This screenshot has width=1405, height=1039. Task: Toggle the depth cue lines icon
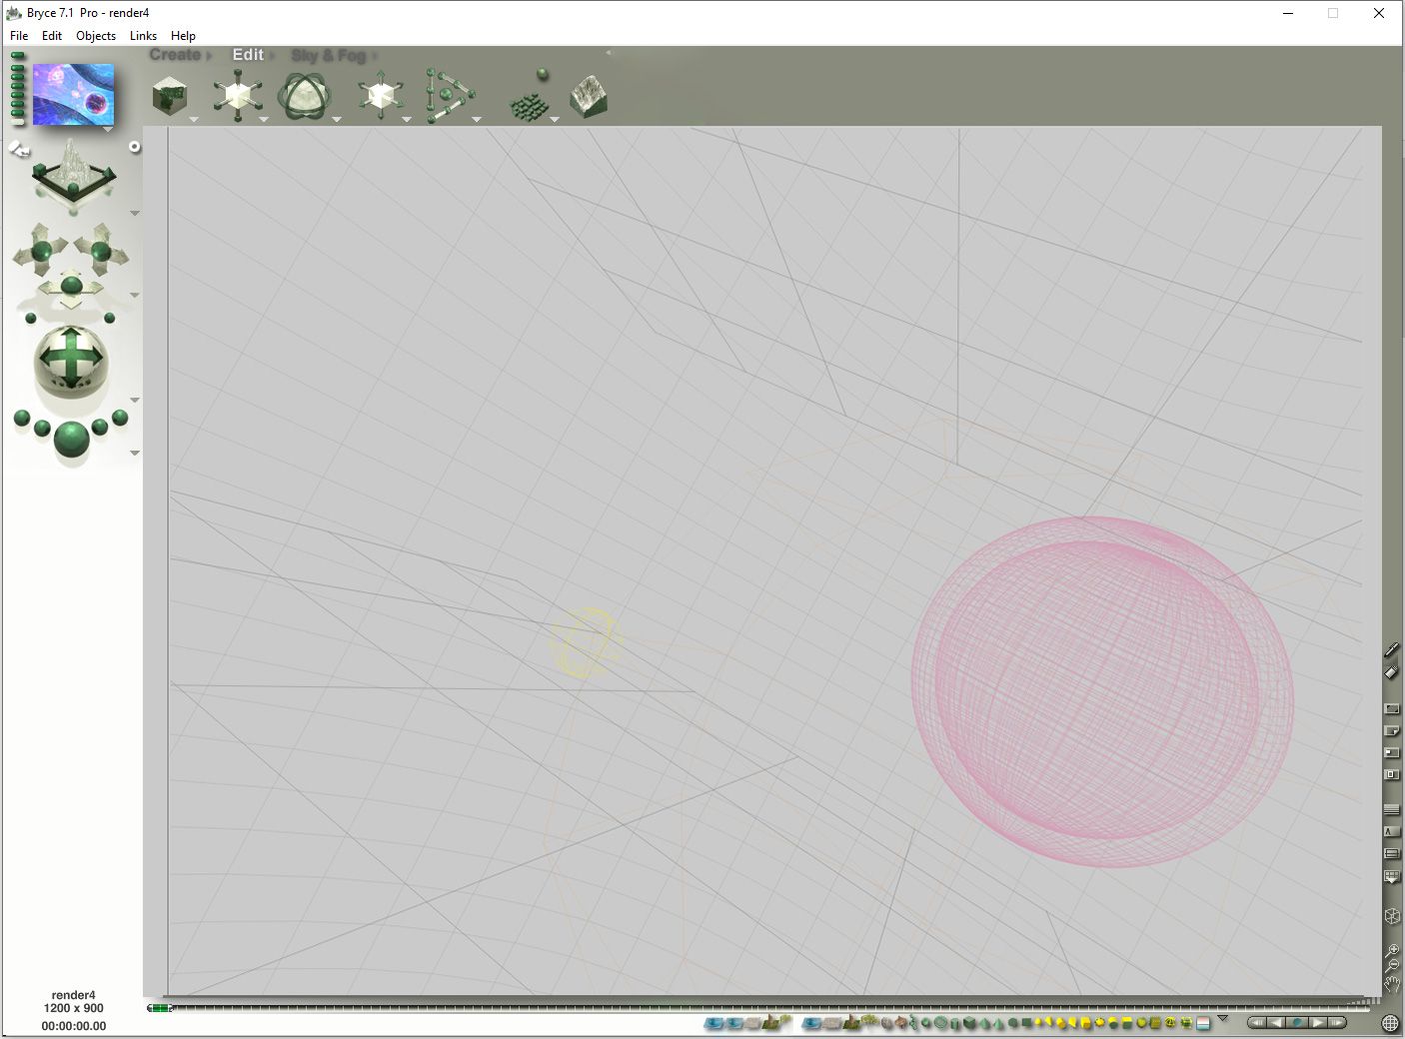click(x=1391, y=809)
